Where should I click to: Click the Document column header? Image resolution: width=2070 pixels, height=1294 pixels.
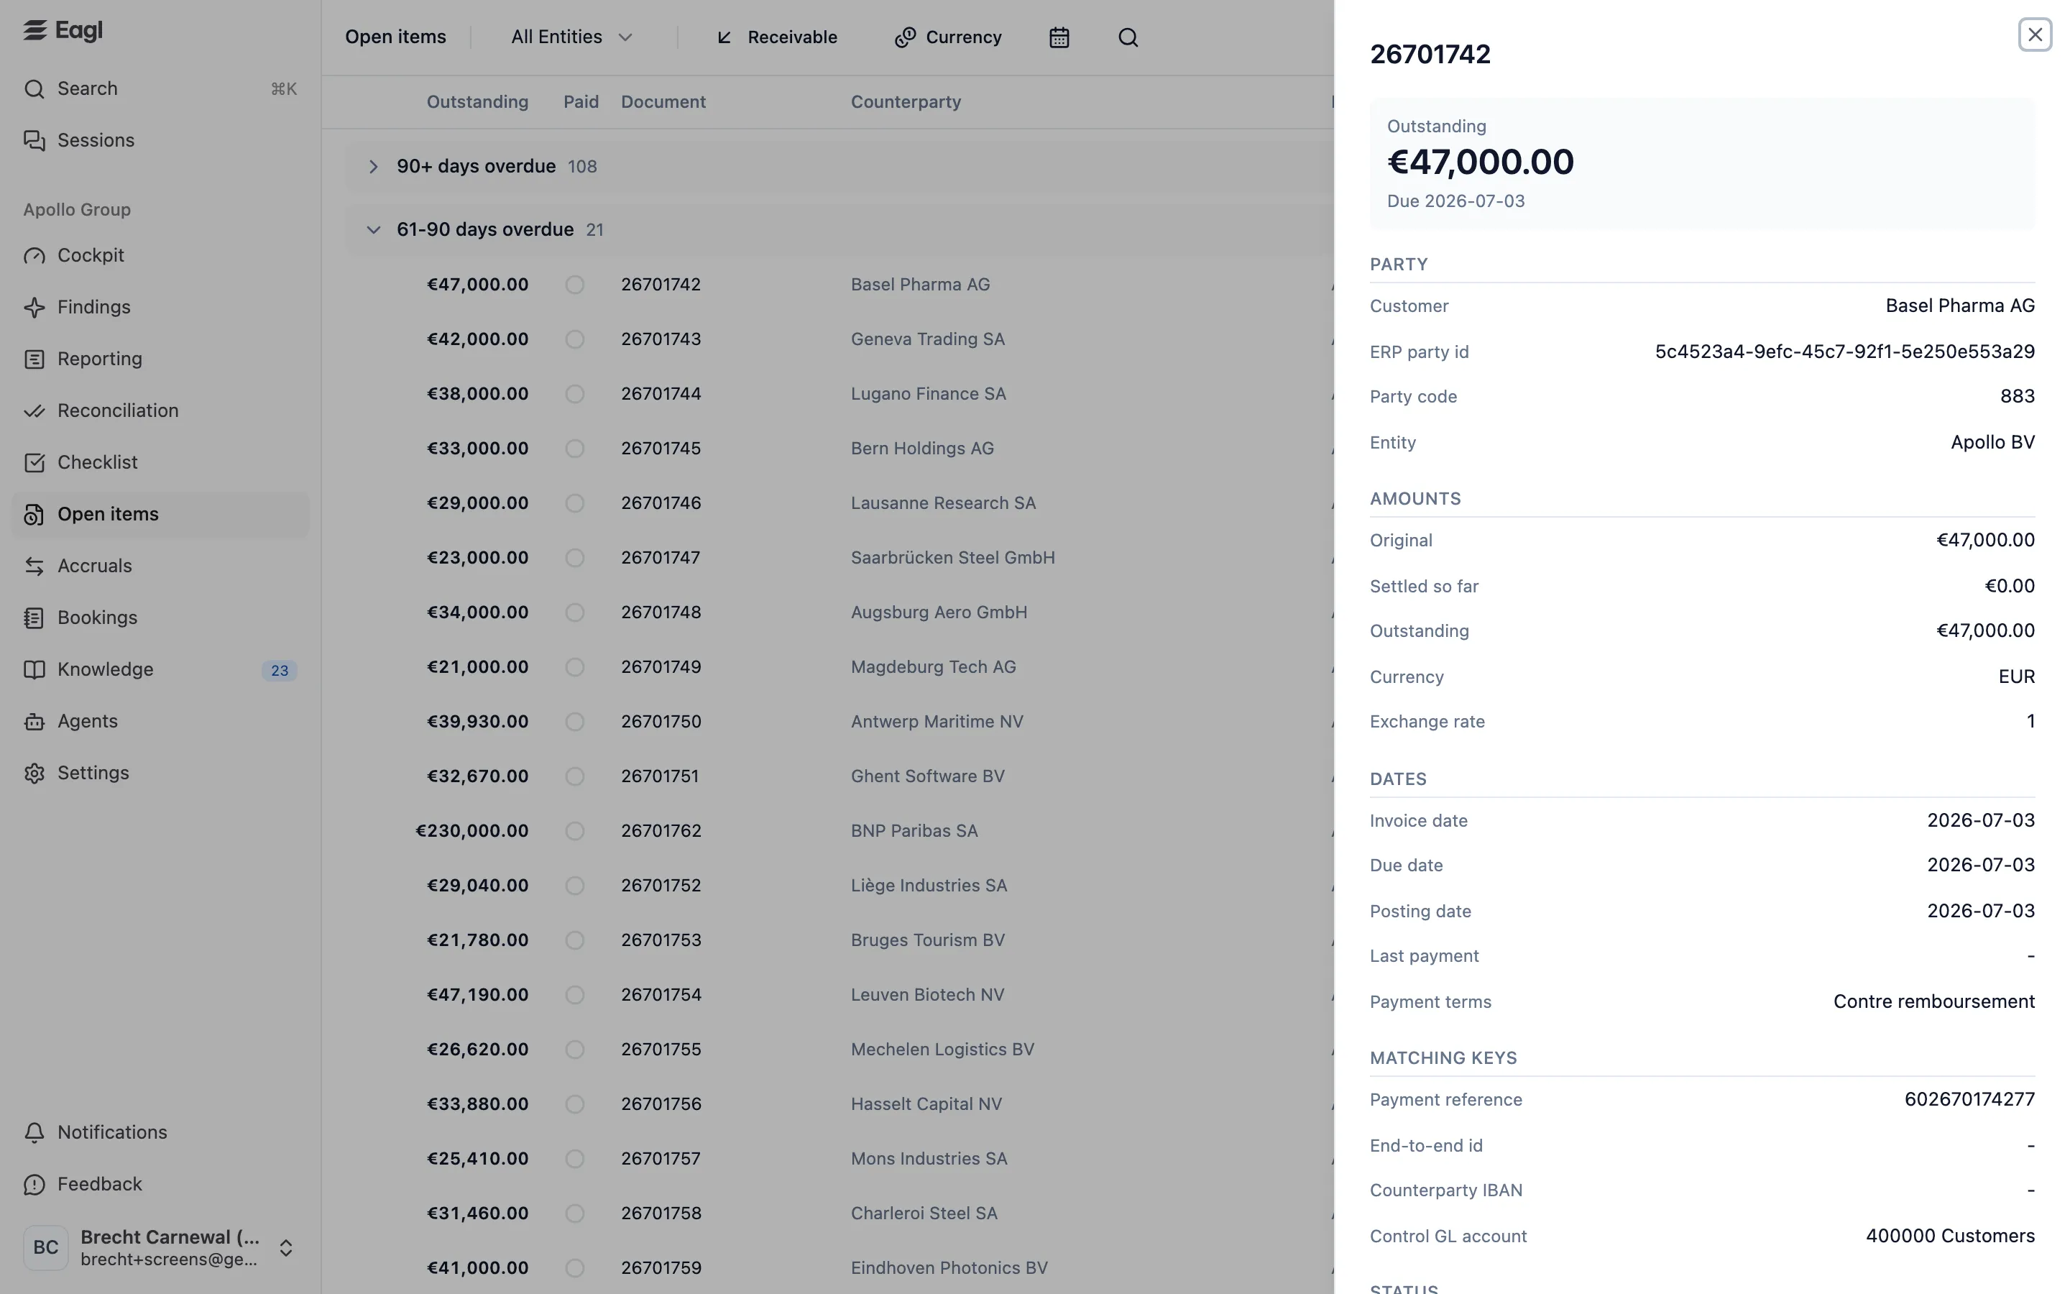coord(663,102)
